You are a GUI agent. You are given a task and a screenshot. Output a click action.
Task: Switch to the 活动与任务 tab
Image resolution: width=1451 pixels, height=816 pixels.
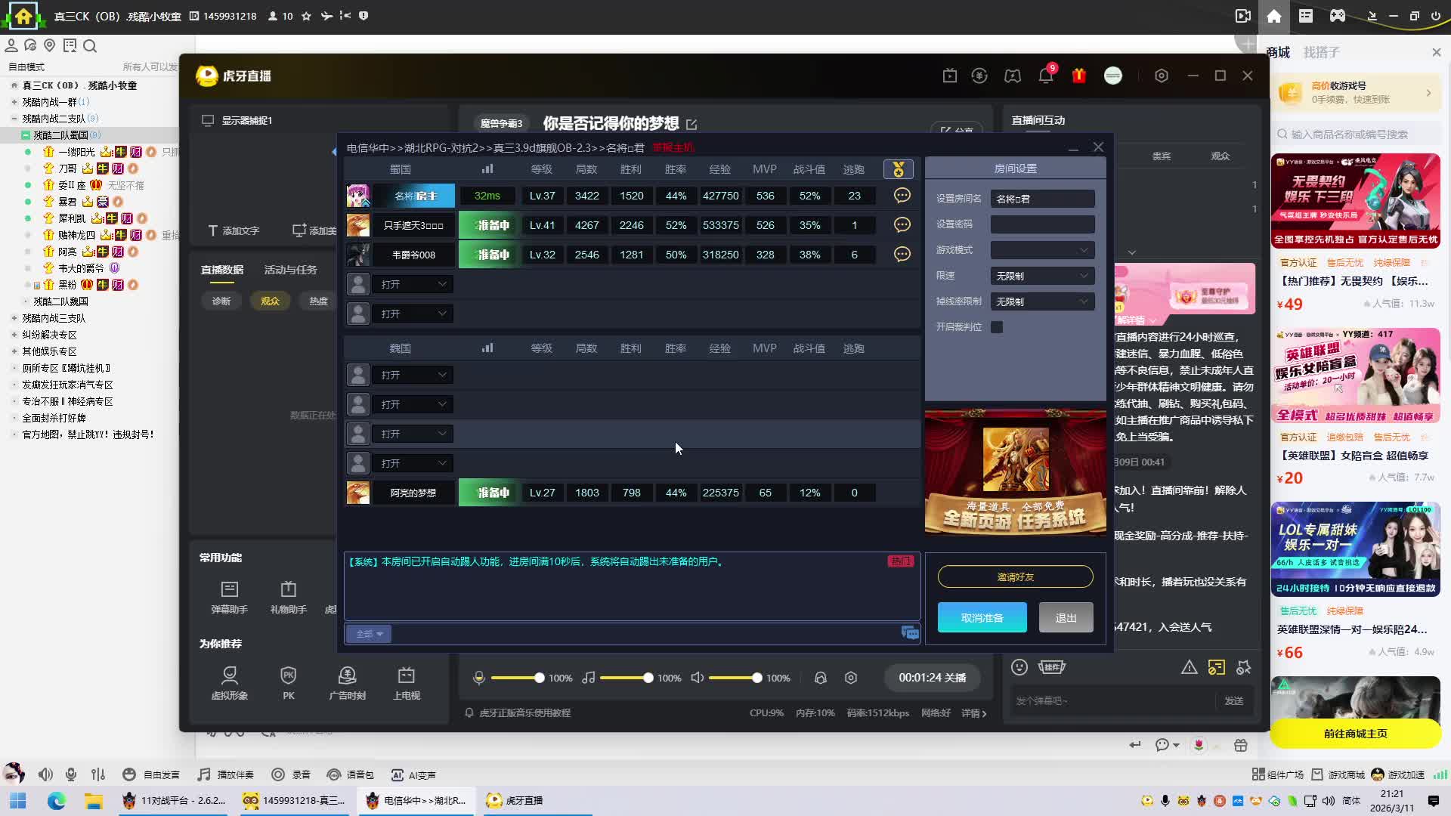point(290,270)
